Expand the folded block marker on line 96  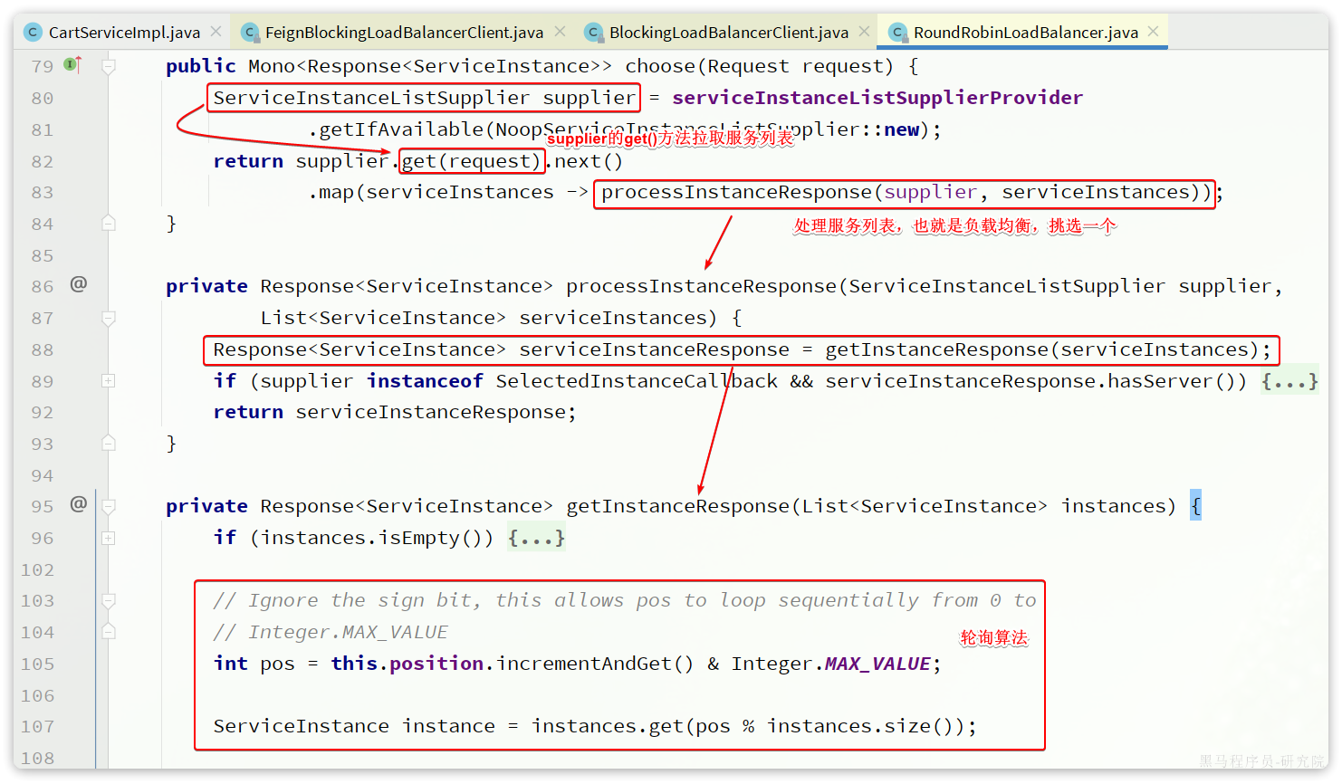(x=109, y=538)
